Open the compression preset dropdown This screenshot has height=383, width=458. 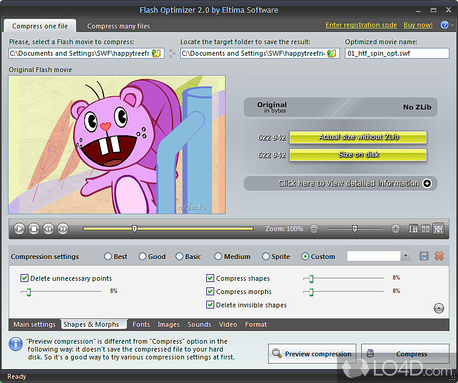pyautogui.click(x=406, y=257)
